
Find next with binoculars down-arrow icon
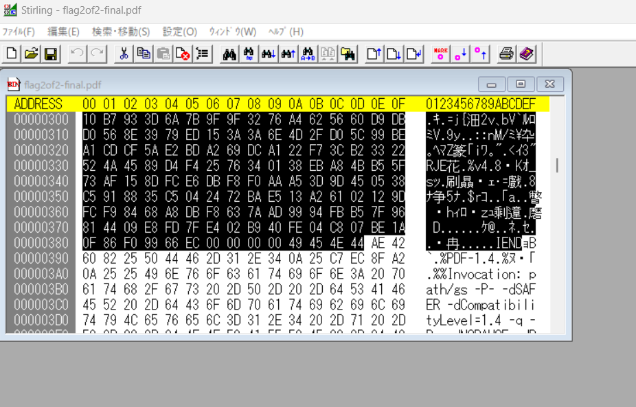pyautogui.click(x=269, y=54)
